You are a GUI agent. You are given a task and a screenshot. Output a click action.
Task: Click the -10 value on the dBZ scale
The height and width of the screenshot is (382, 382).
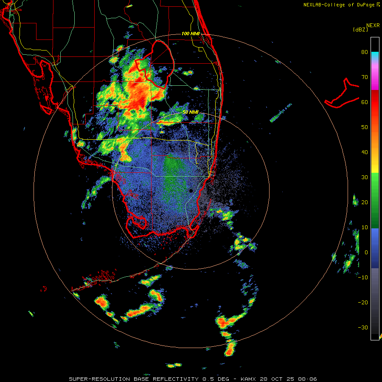pyautogui.click(x=363, y=278)
